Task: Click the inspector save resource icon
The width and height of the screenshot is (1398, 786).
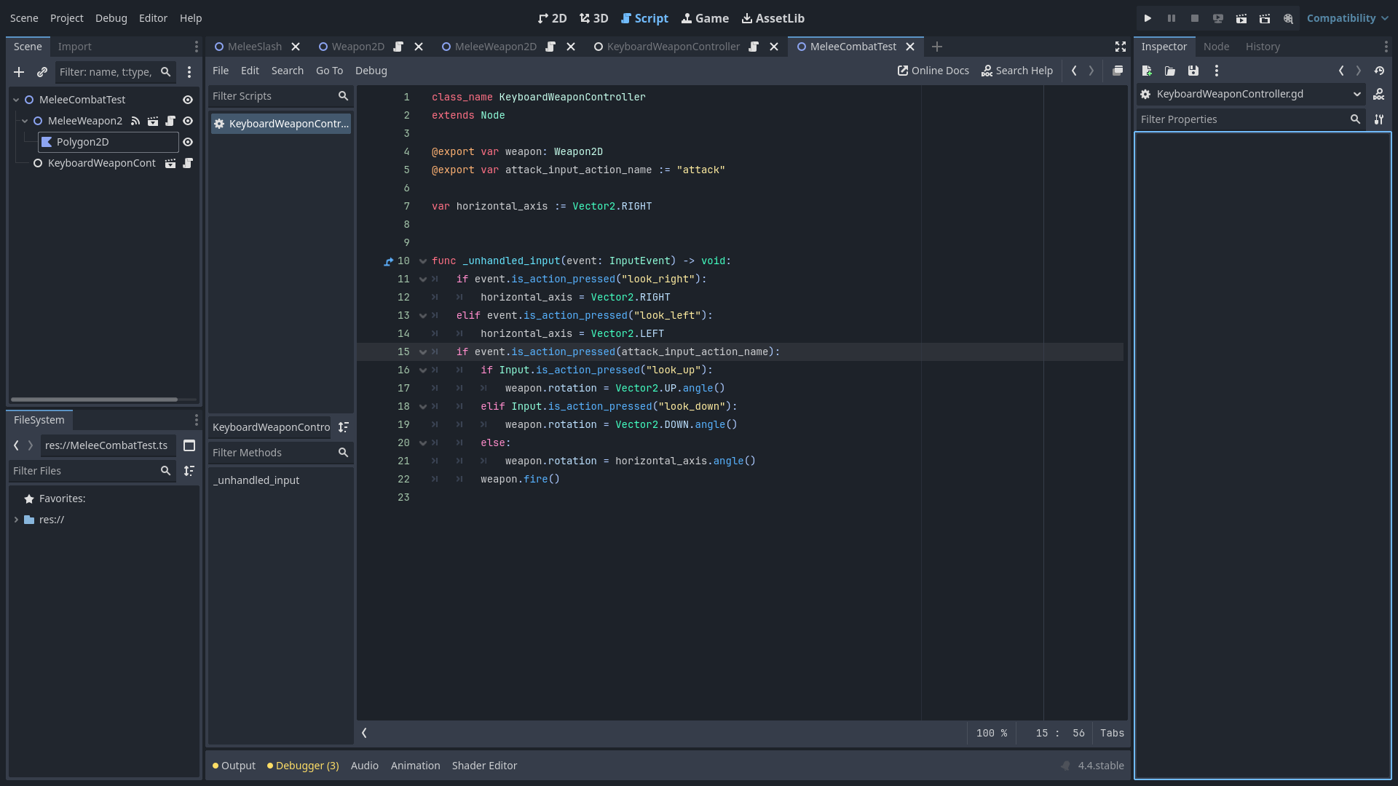Action: [1193, 71]
